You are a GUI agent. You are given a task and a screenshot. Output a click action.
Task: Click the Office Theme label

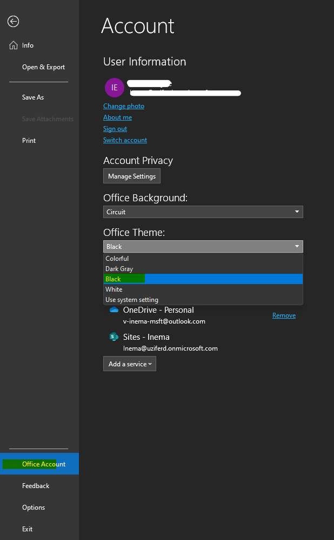click(134, 233)
